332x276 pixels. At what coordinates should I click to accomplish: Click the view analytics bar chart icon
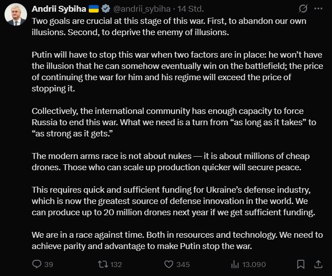click(x=234, y=264)
